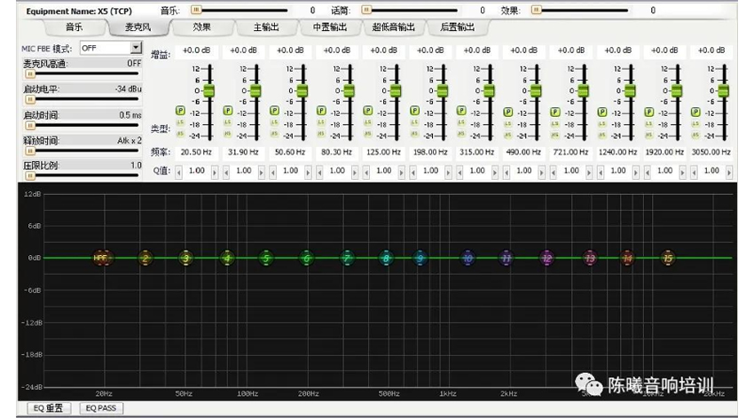Decrease Q value of 315.00 Hz band

(x=459, y=172)
